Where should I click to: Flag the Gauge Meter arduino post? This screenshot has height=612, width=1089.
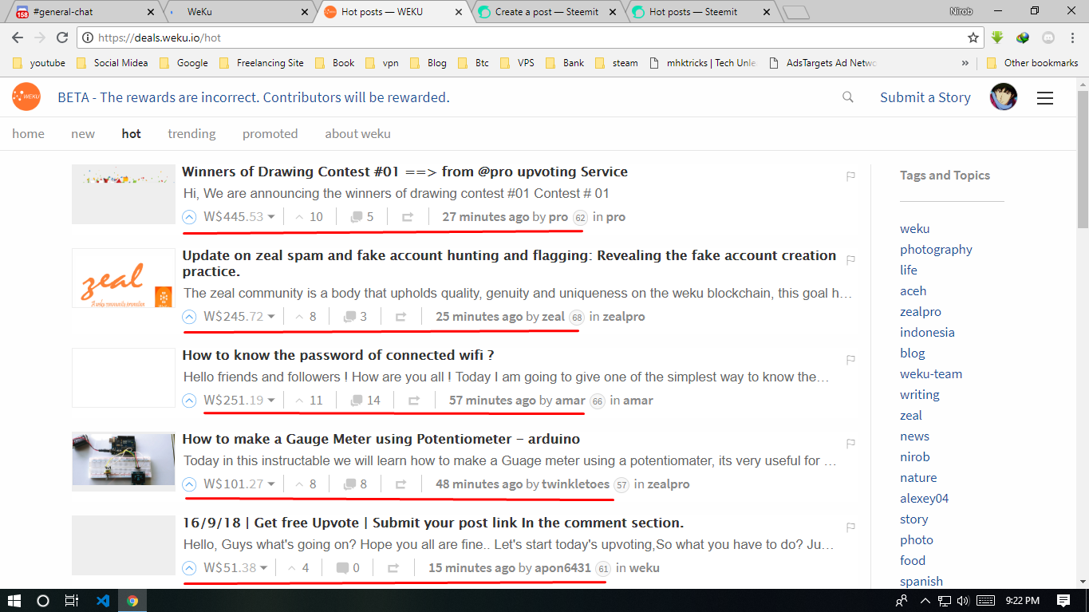click(x=850, y=444)
